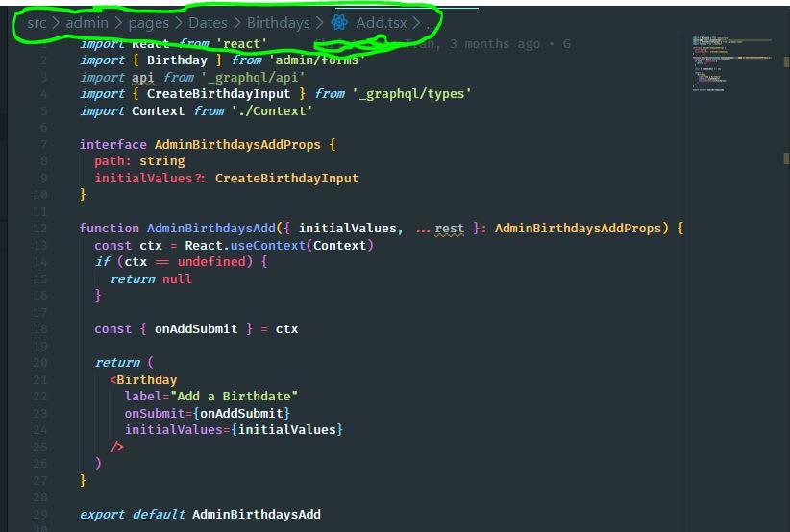Viewport: 790px width, 532px height.
Task: Open the pages breadcrumb dropdown
Action: point(149,23)
